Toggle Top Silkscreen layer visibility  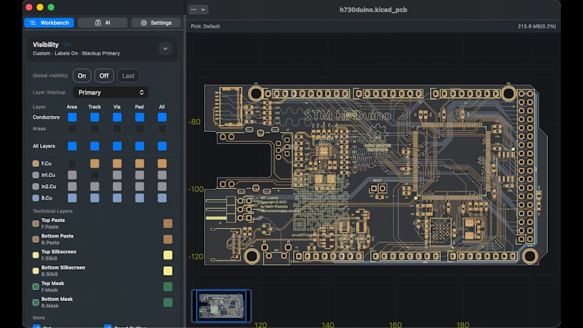click(168, 255)
